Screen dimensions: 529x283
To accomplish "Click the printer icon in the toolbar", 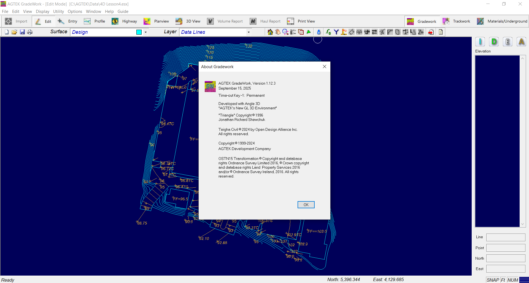I will 30,32.
